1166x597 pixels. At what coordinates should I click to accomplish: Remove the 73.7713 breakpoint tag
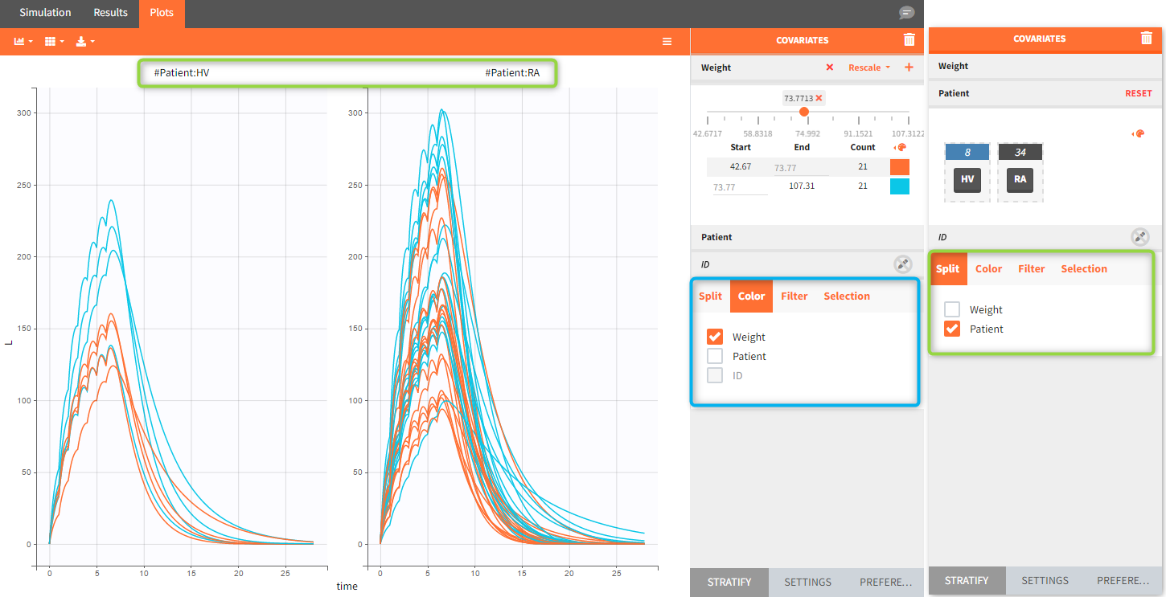819,98
